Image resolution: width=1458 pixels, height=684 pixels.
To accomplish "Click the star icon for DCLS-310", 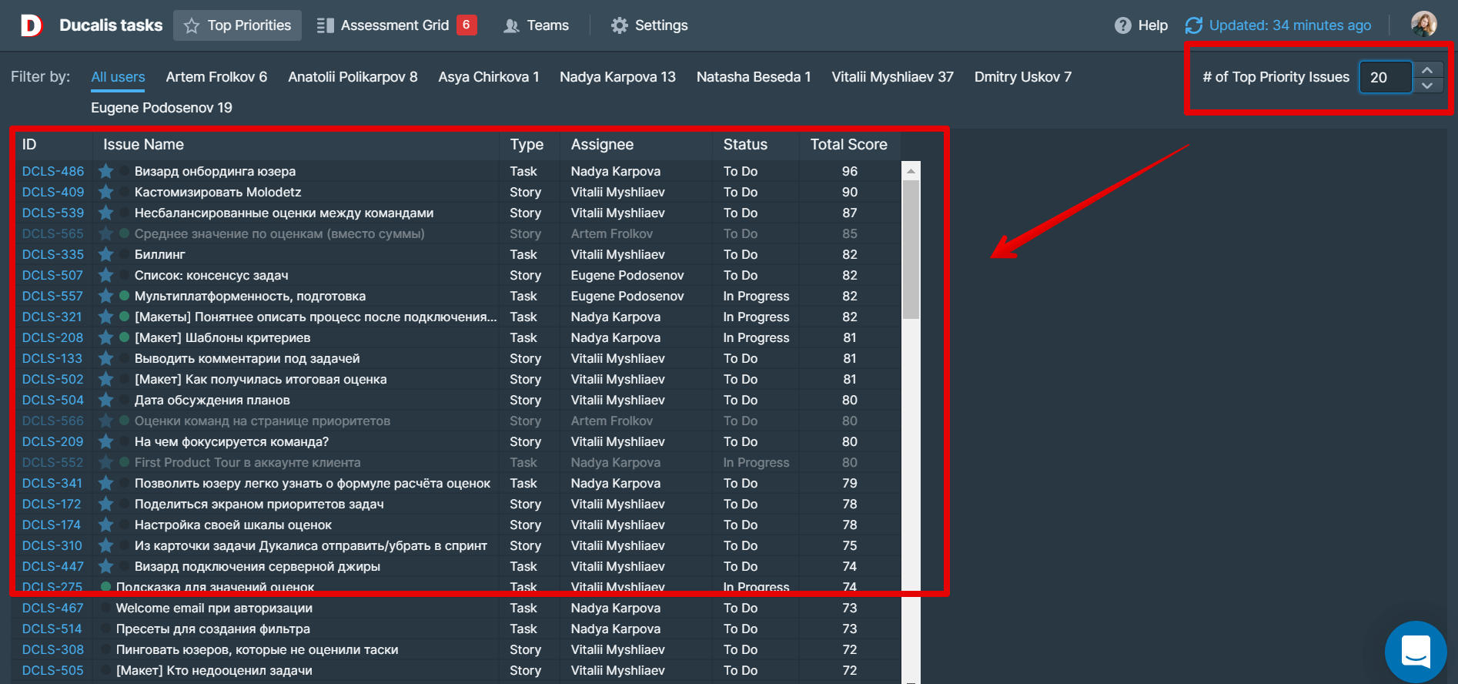I will [x=106, y=545].
